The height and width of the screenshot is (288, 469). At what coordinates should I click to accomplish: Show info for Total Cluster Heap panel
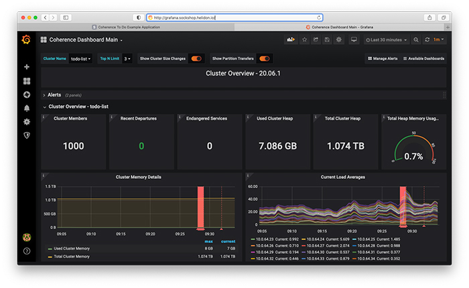tap(316, 117)
